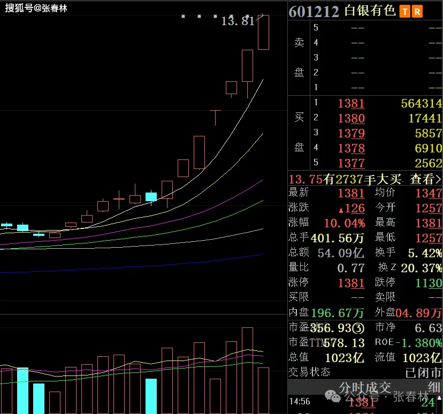Click the rightmost asterisk marker above the chart

[248, 17]
